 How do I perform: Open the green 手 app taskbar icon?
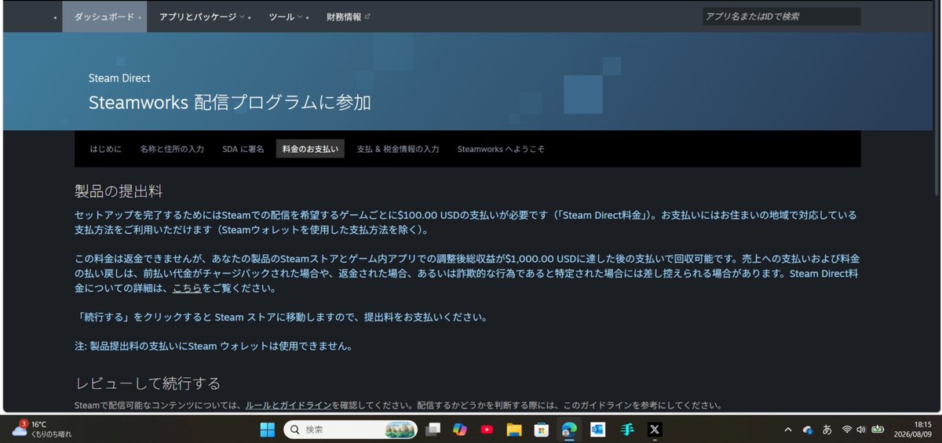click(626, 430)
